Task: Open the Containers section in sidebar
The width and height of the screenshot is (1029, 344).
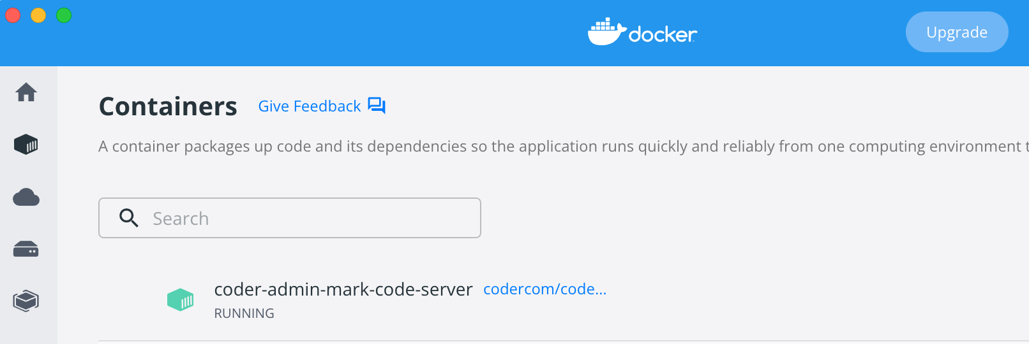Action: 26,145
